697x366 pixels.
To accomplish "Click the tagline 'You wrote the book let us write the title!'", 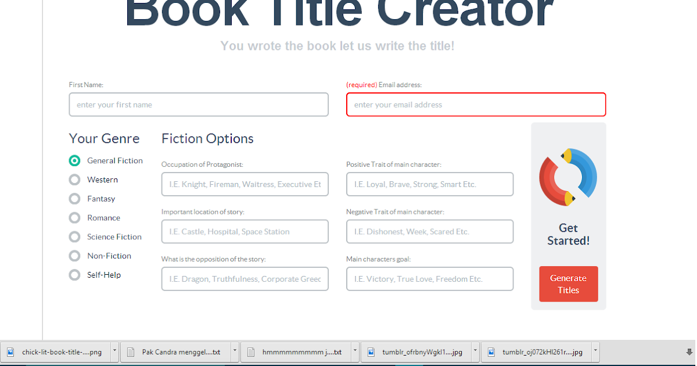I will [x=337, y=46].
